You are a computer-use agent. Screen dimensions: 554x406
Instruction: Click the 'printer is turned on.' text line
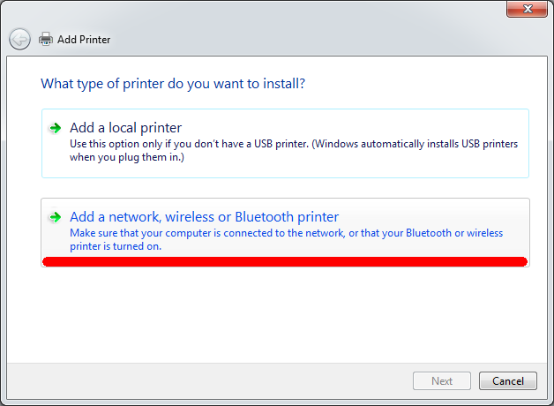[116, 246]
